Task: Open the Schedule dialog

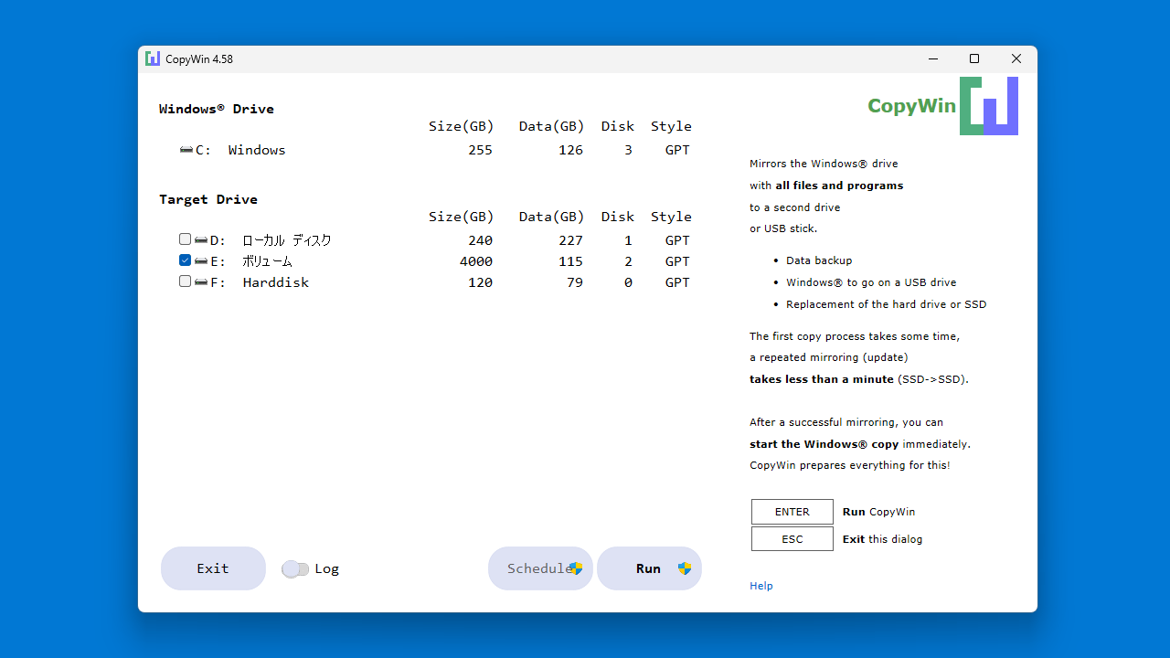Action: (x=540, y=568)
